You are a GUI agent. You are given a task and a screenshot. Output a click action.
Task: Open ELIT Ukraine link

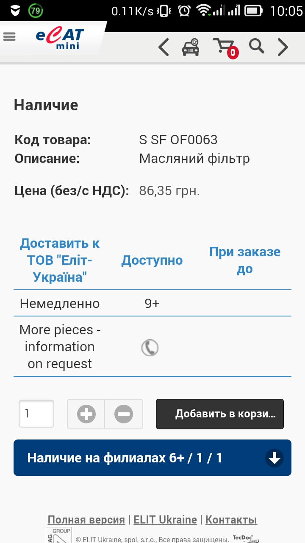click(x=165, y=520)
